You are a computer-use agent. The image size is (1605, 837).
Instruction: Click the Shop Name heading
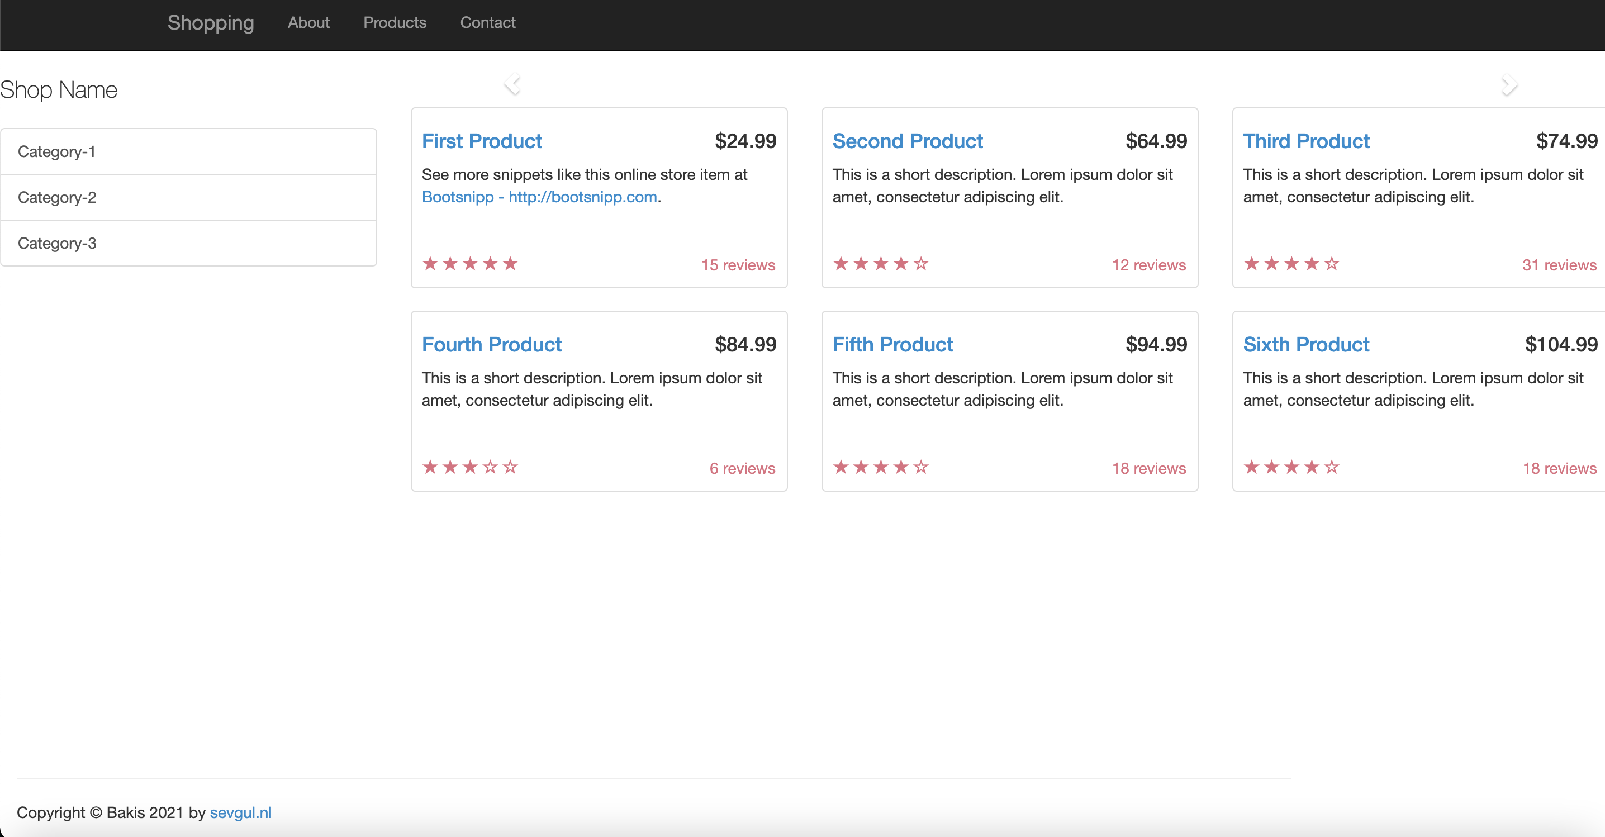point(59,91)
